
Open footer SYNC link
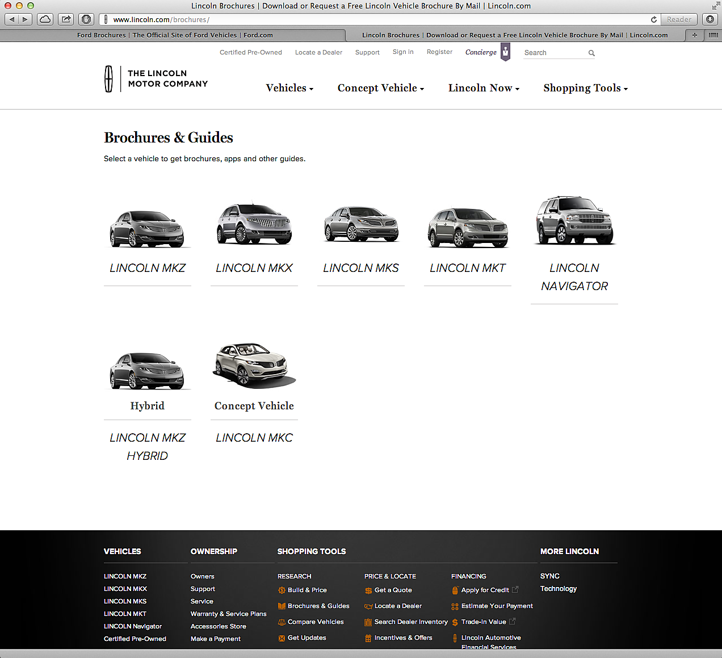[550, 576]
